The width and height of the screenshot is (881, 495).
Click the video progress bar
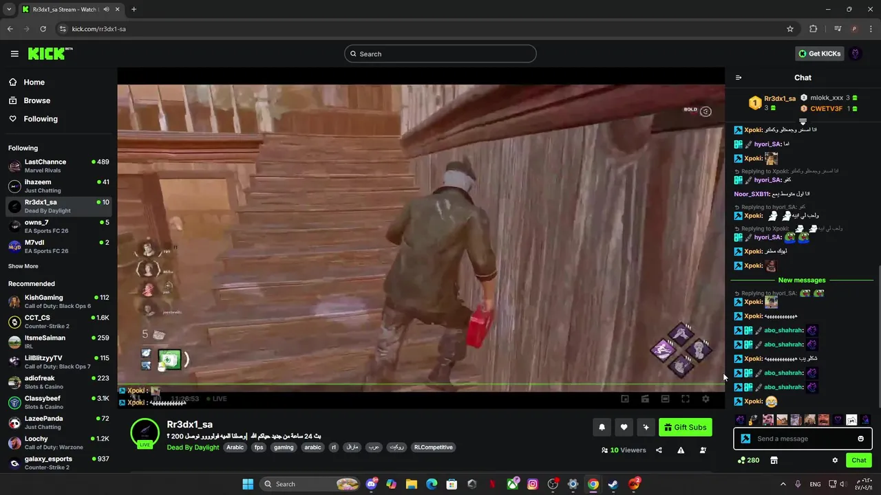tap(421, 385)
